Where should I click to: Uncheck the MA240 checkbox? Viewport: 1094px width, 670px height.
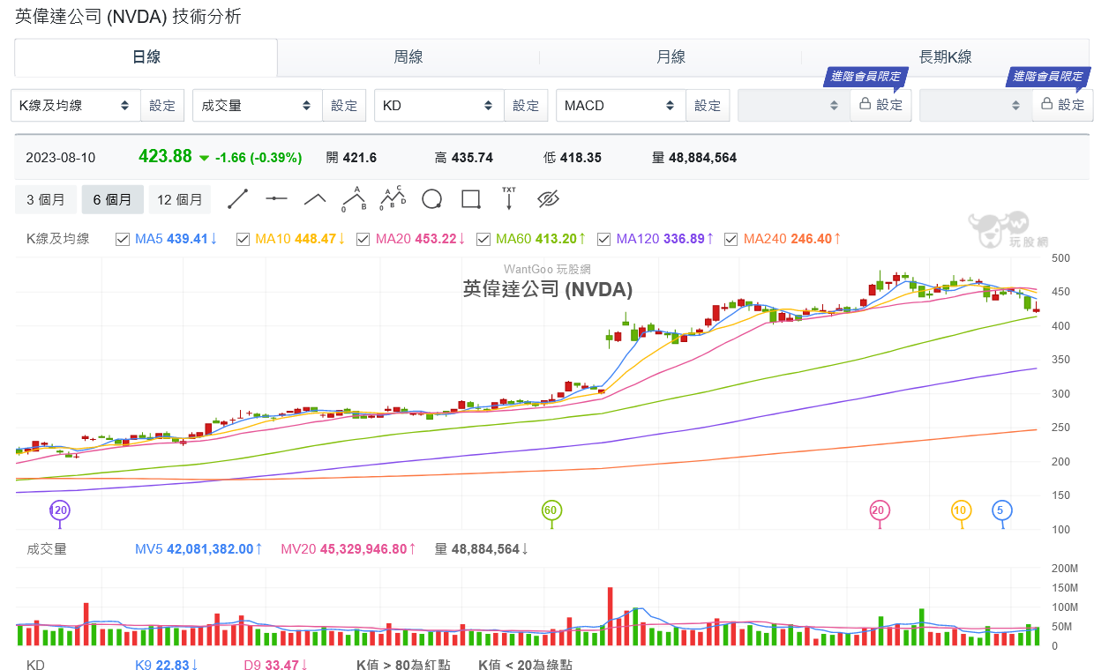pyautogui.click(x=731, y=238)
